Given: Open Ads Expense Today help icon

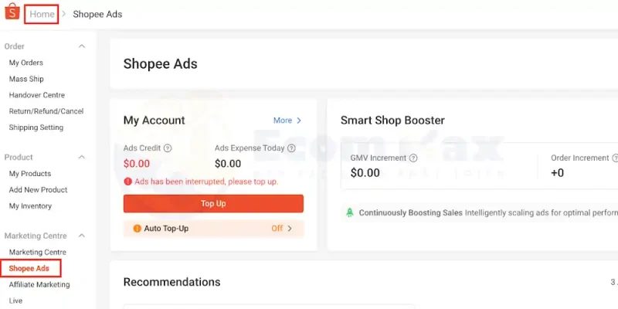Looking at the screenshot, I should click(291, 148).
